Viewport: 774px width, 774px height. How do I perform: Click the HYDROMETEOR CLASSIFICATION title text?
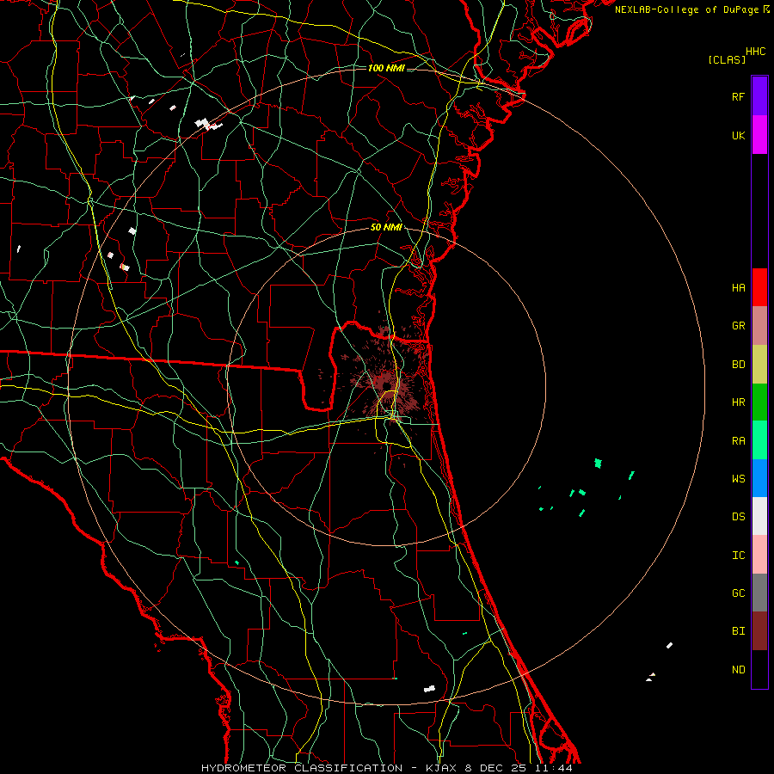click(x=302, y=768)
